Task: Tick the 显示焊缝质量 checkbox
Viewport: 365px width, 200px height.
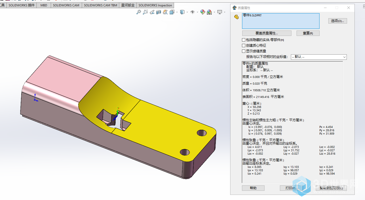Action: tap(244, 51)
